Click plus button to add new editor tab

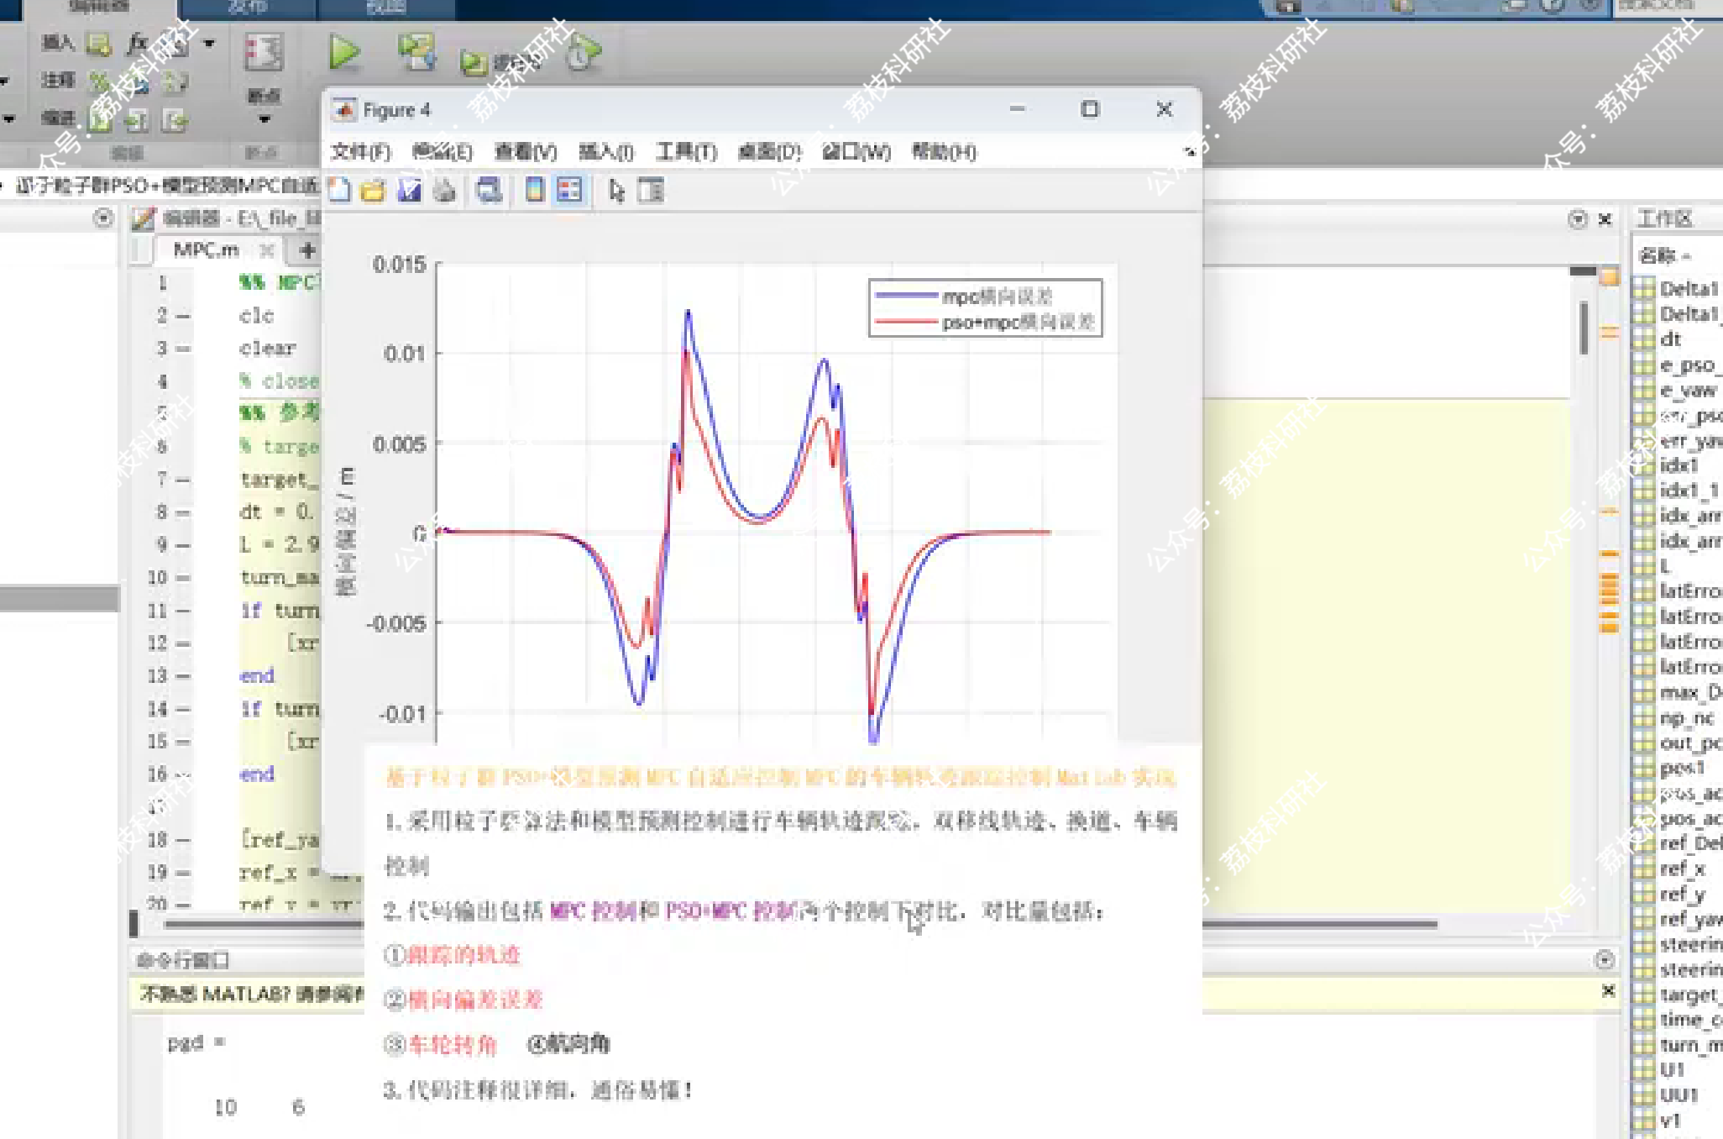point(307,249)
